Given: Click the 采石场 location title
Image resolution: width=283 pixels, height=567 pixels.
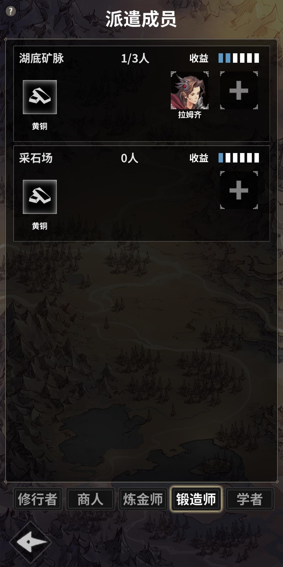Looking at the screenshot, I should (36, 158).
